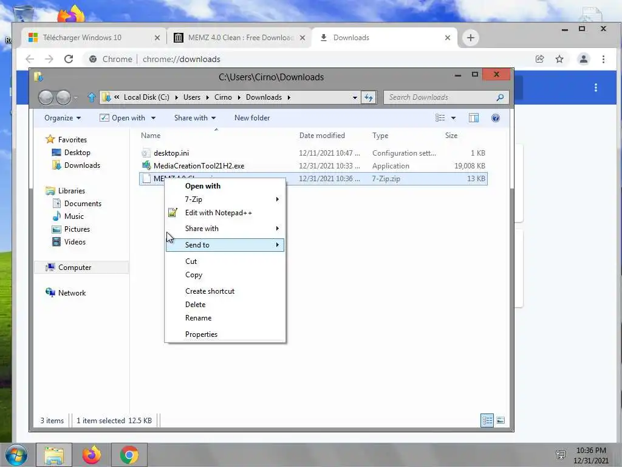
Task: Click Chrome back arrow
Action: pyautogui.click(x=30, y=59)
